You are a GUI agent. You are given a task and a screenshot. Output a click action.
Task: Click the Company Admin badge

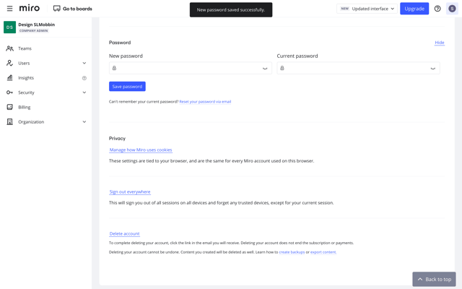[x=34, y=30]
